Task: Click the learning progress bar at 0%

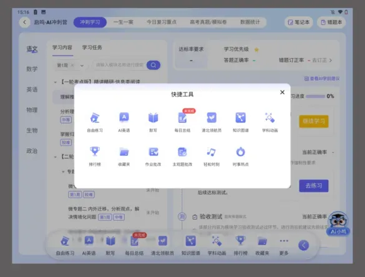Action: click(316, 96)
